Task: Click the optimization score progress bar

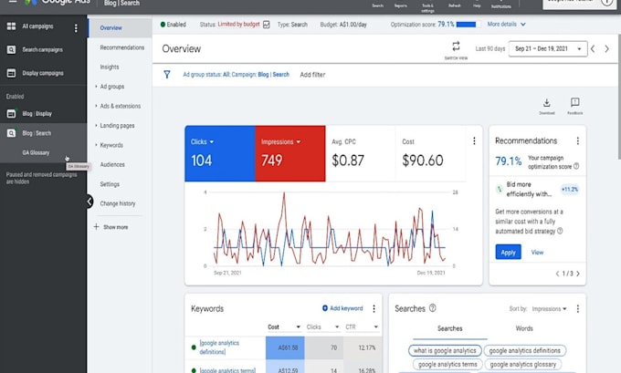Action: pos(468,25)
